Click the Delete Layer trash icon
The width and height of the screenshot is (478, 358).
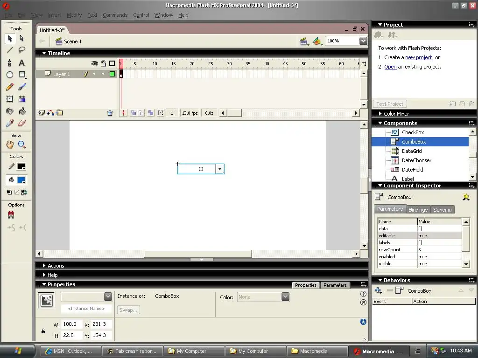point(110,113)
